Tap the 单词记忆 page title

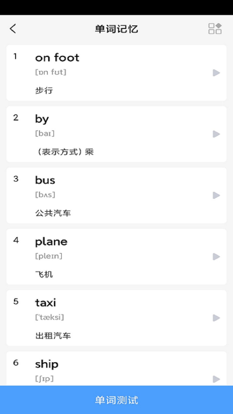116,29
